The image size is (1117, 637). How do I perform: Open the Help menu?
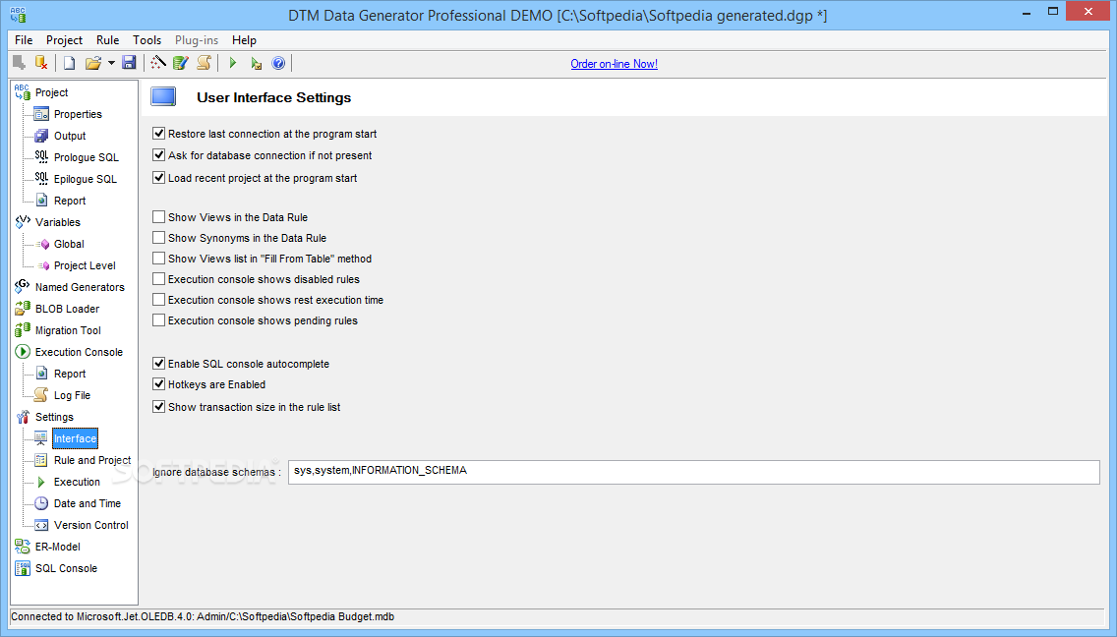point(244,40)
